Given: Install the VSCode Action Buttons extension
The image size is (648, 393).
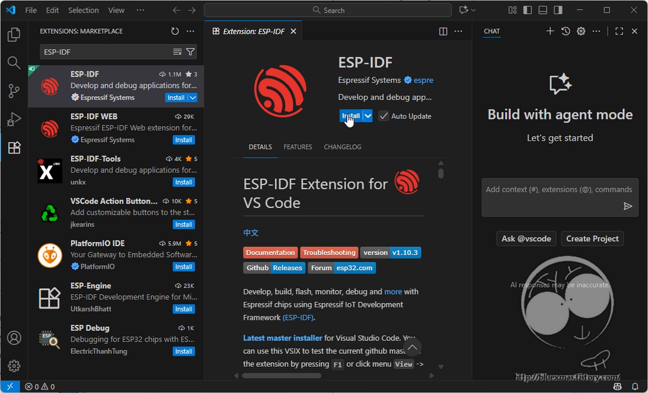Looking at the screenshot, I should [184, 224].
